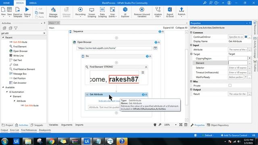Click Windows Start button
Image resolution: width=258 pixels, height=145 pixels.
(4, 141)
